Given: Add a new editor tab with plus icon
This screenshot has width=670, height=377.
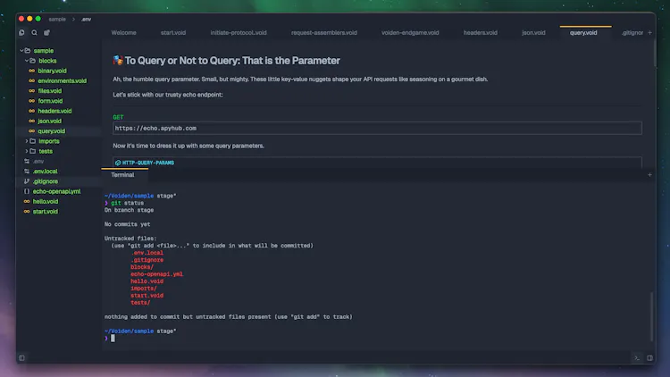Looking at the screenshot, I should click(650, 32).
